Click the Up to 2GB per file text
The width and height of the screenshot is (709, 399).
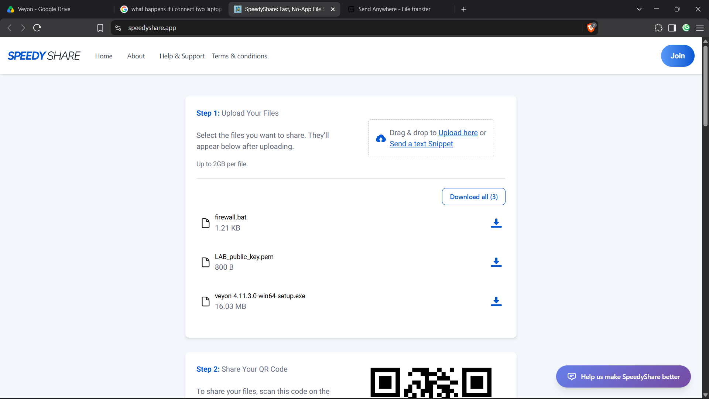pos(222,164)
